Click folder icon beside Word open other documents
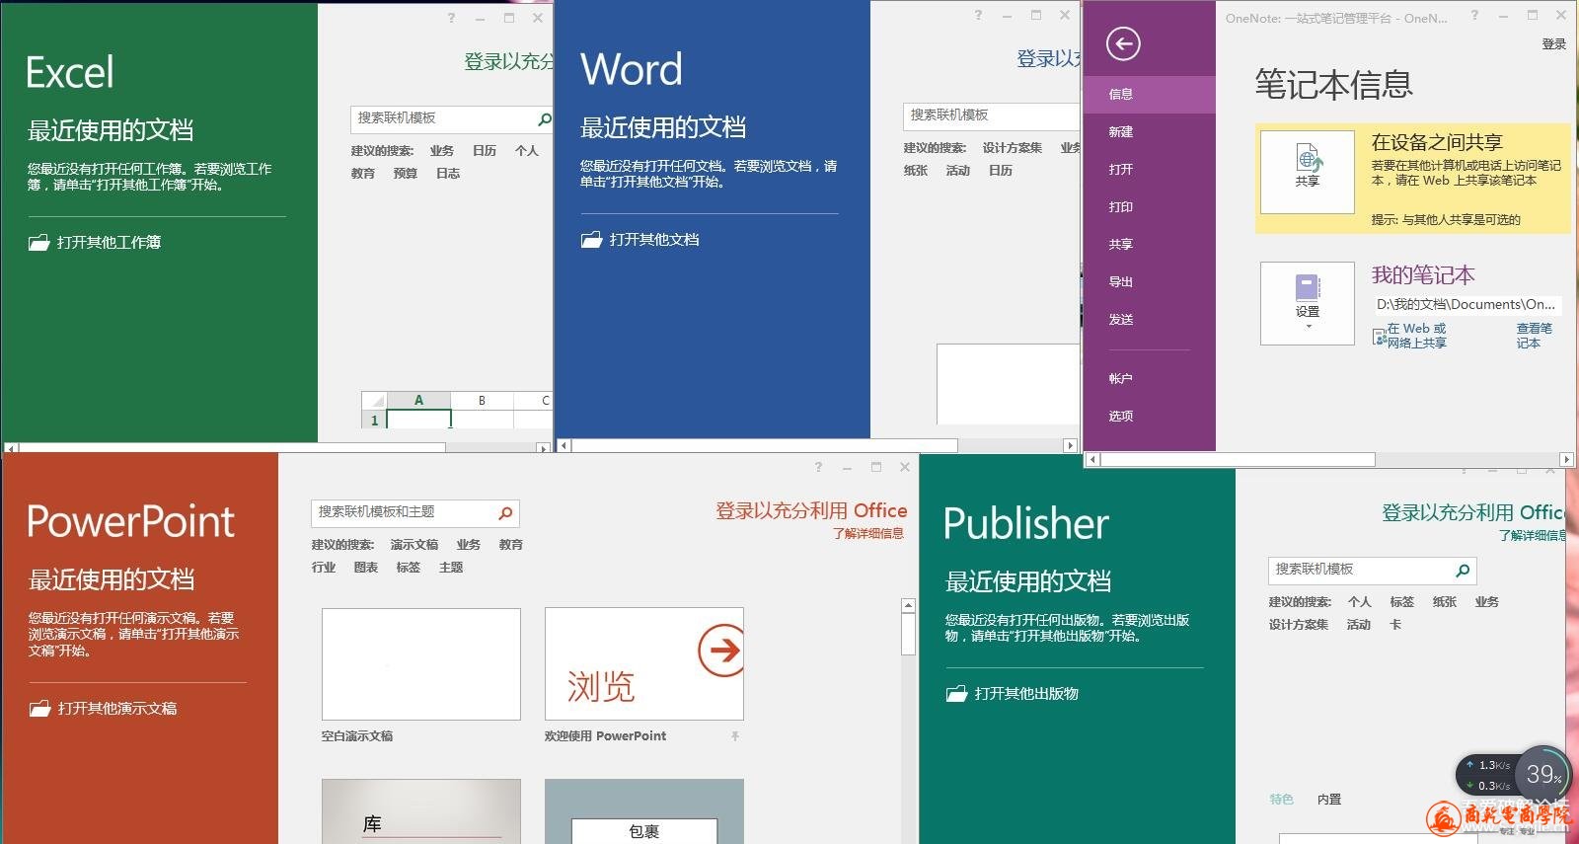1579x844 pixels. point(591,239)
